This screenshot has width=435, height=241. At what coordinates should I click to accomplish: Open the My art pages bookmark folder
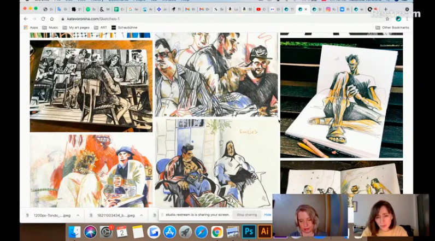click(76, 27)
